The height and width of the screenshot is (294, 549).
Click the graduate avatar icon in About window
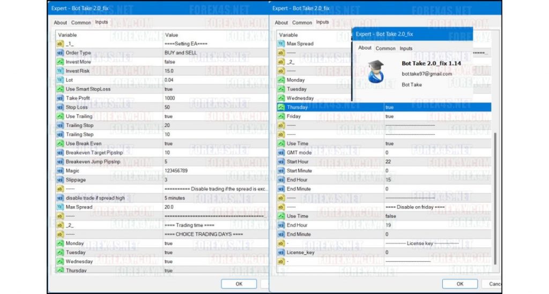point(376,72)
